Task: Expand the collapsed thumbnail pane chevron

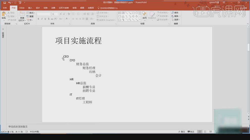Action: [3, 29]
